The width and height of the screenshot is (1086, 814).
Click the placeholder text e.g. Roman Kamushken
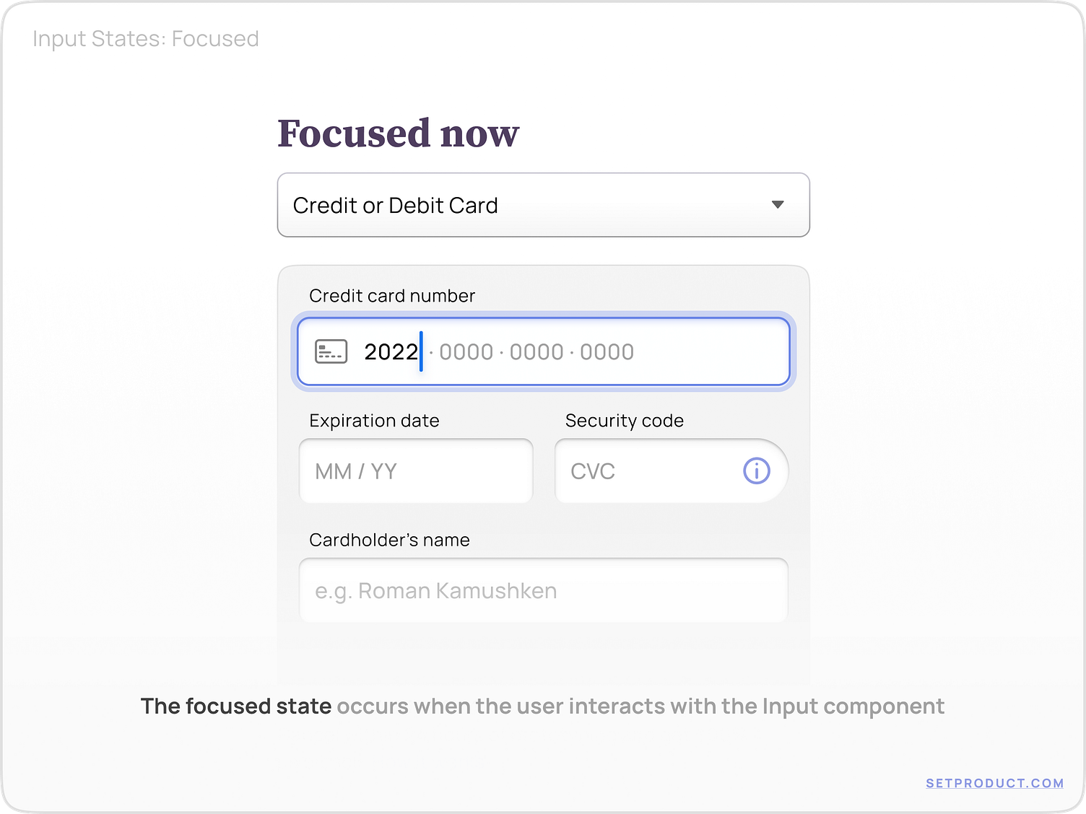[435, 590]
